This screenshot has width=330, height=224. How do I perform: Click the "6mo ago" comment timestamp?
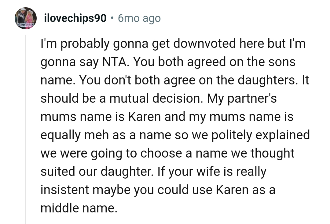tap(139, 19)
